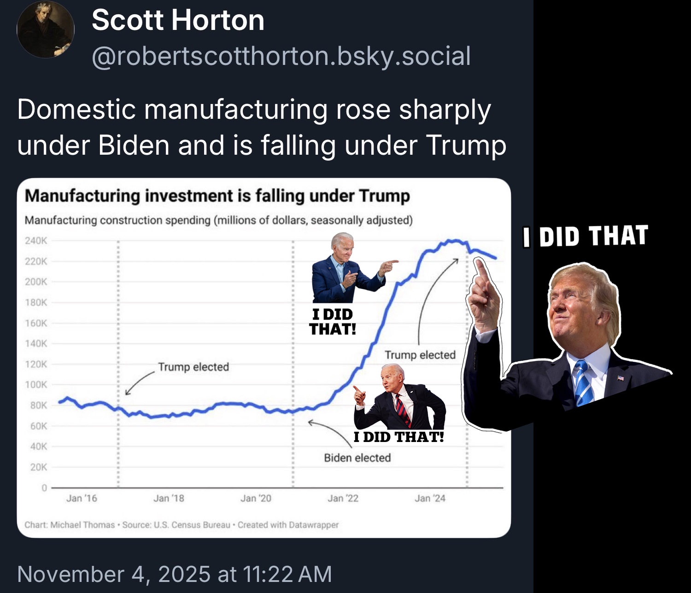Click 'Trump elected' annotation near Jan '24
Viewport: 691px width, 593px height.
(420, 355)
